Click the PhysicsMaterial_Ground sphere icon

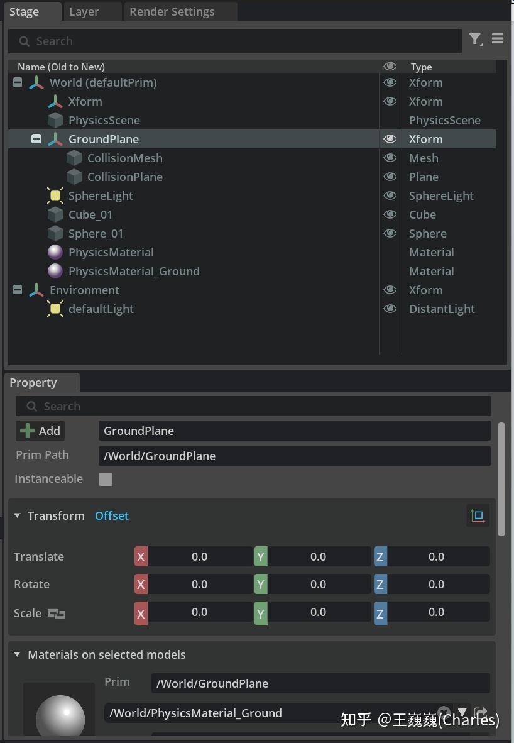coord(55,271)
